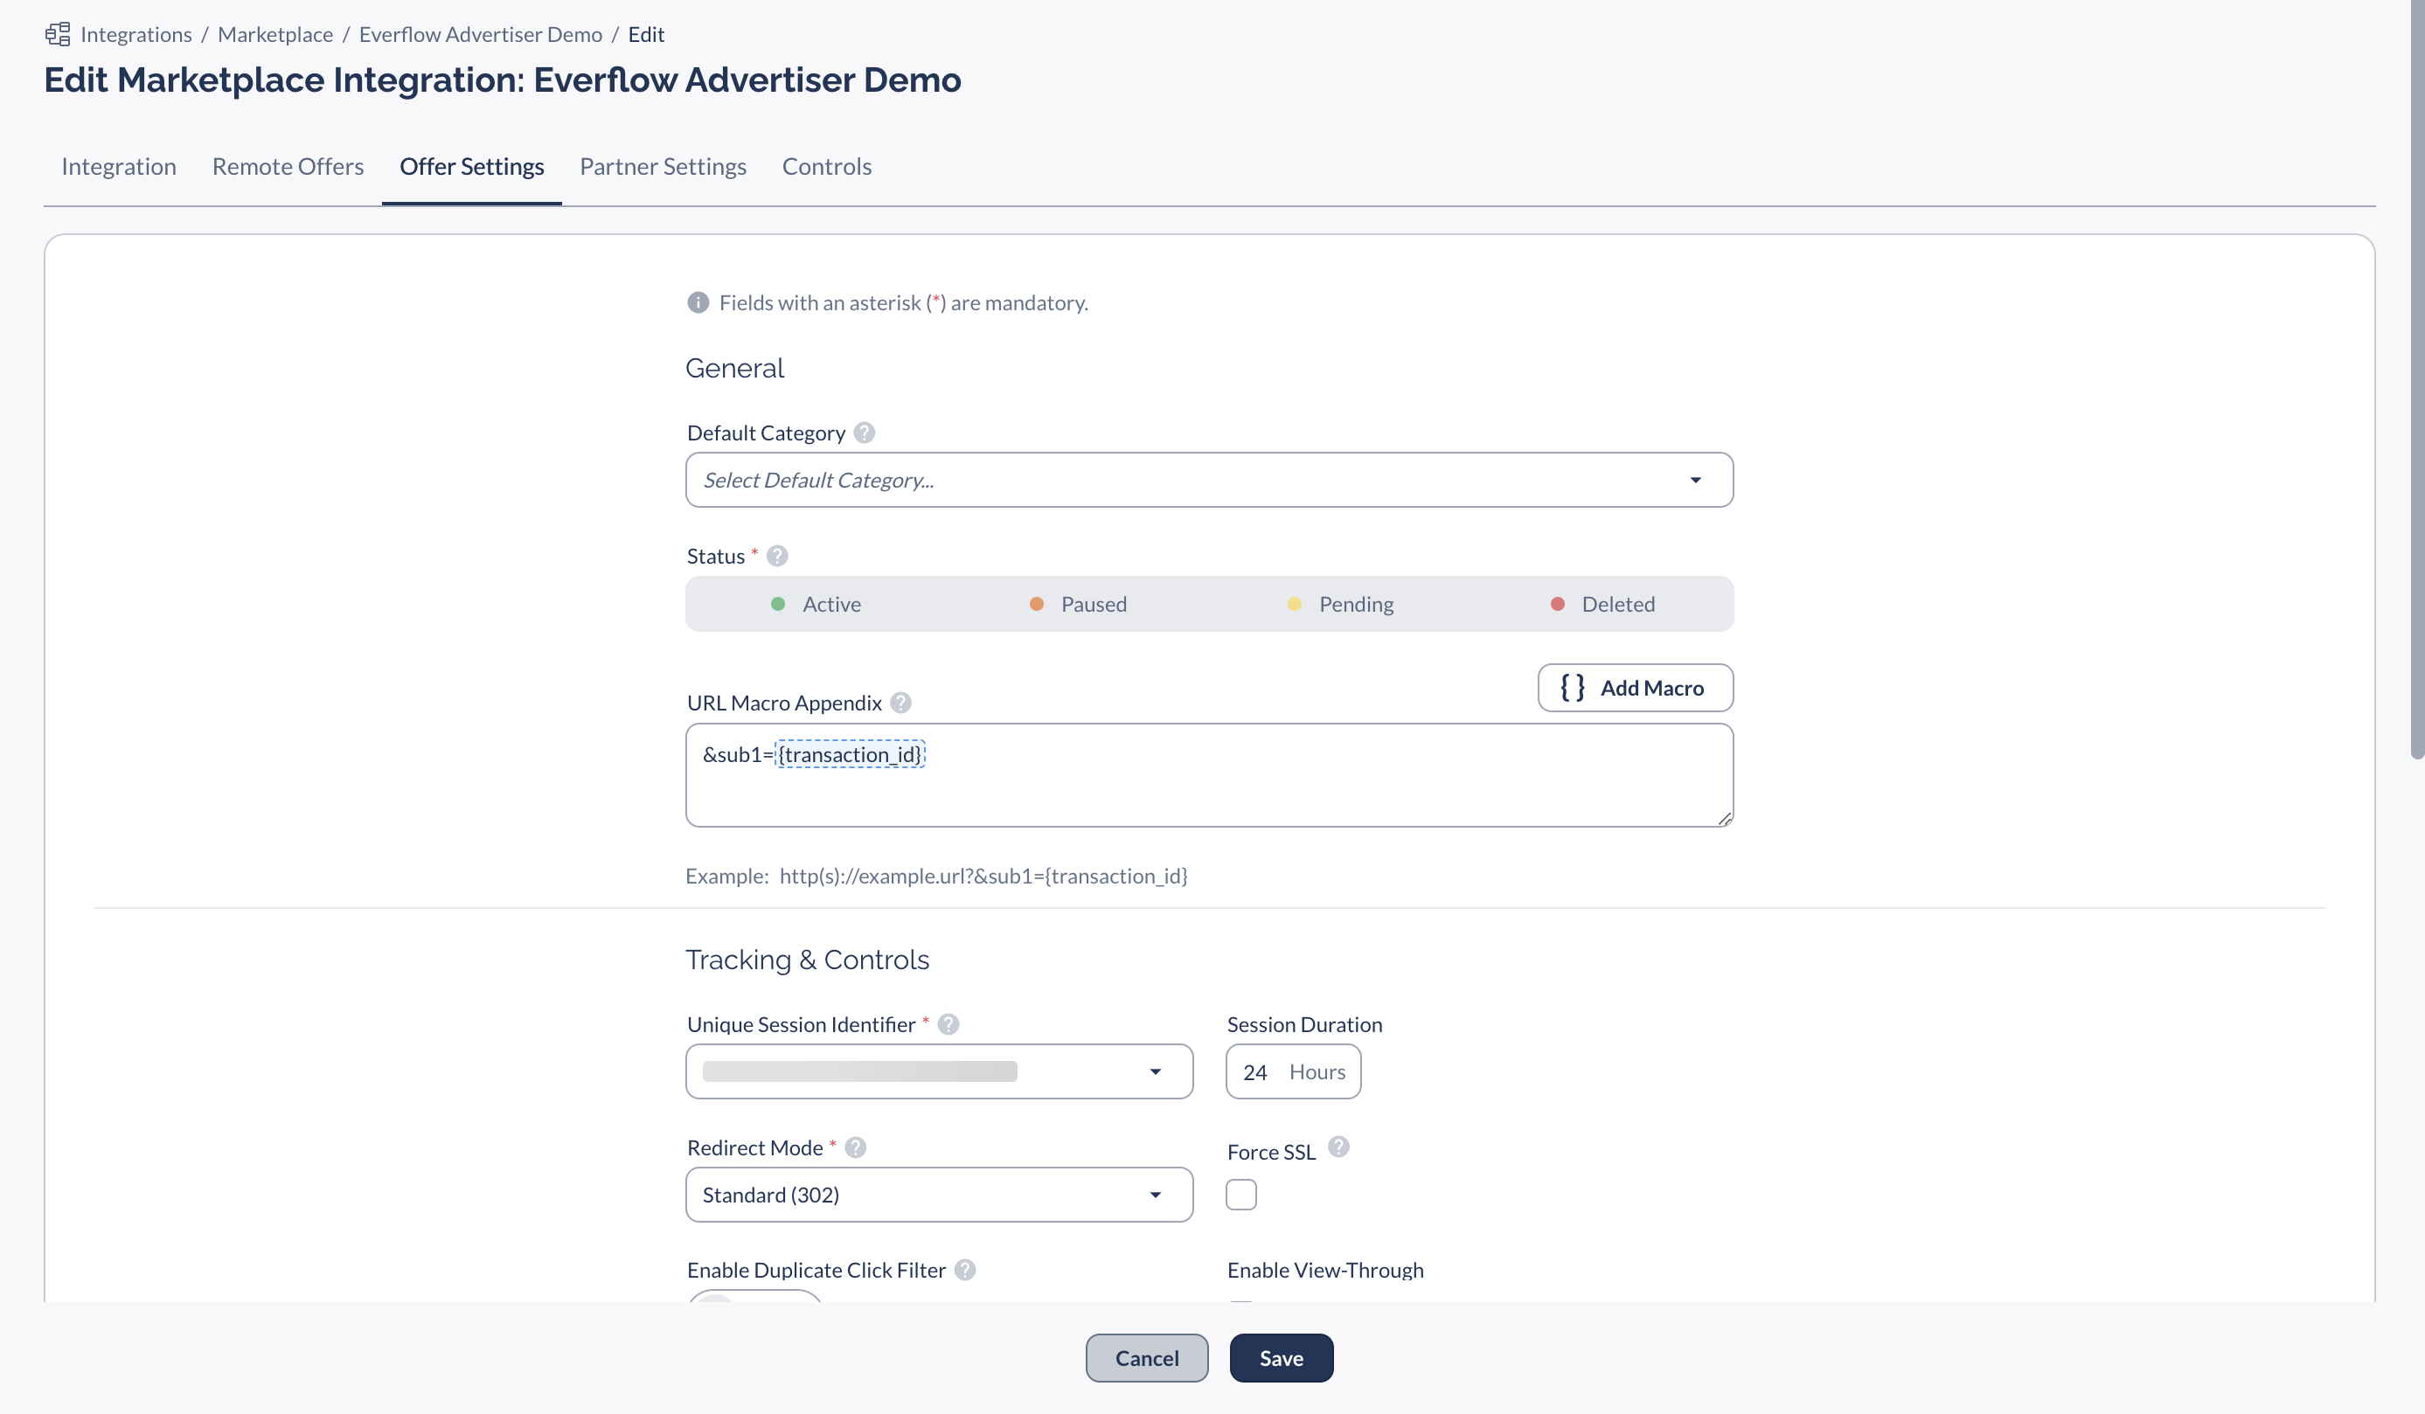Open the Controls tab
Viewport: 2425px width, 1414px height.
(x=827, y=166)
